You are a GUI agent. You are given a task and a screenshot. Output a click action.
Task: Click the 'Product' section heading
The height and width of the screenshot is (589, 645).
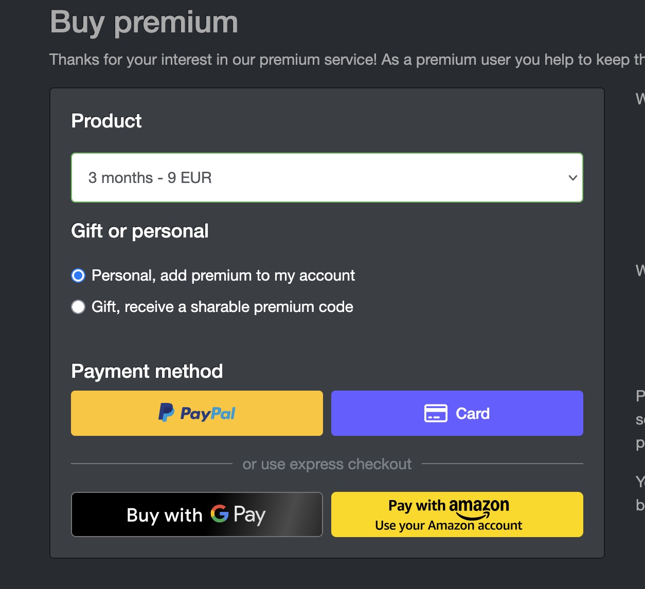point(106,121)
